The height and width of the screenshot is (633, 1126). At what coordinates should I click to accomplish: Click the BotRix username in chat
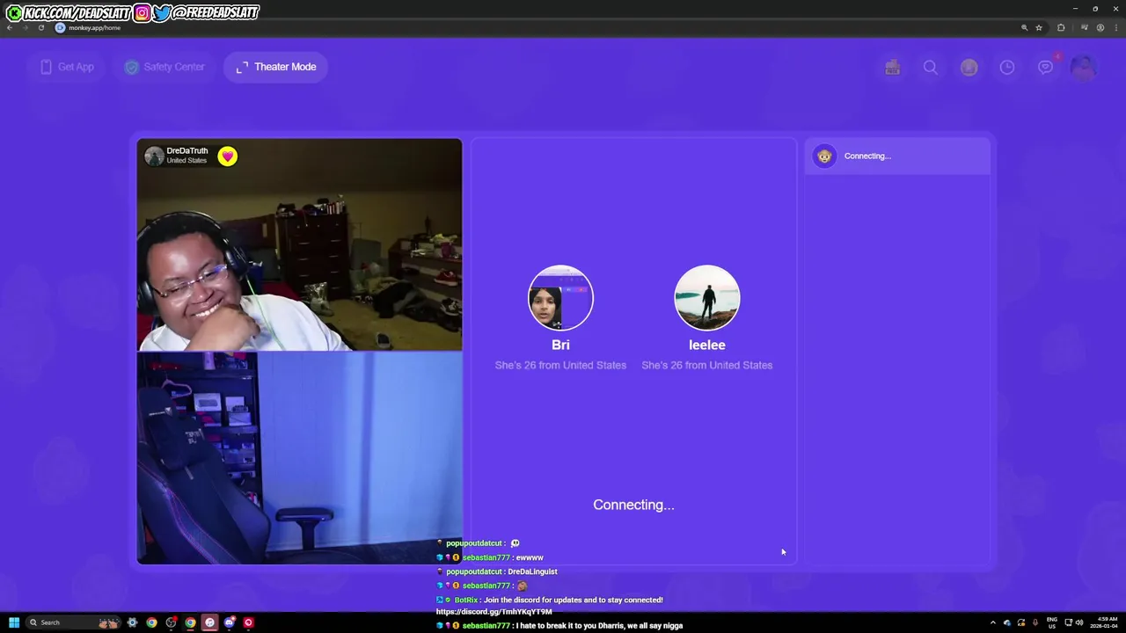(466, 600)
